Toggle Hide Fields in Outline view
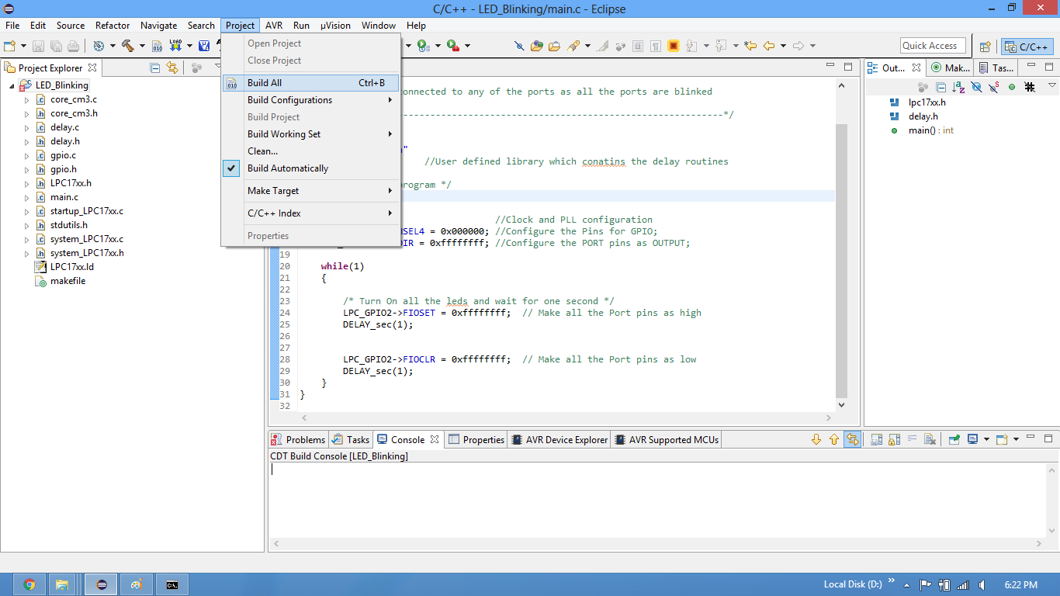The height and width of the screenshot is (596, 1060). point(977,87)
